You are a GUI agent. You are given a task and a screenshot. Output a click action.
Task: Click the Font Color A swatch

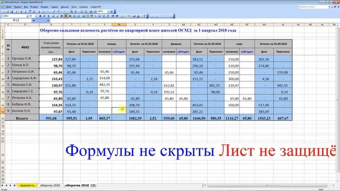tap(138, 16)
